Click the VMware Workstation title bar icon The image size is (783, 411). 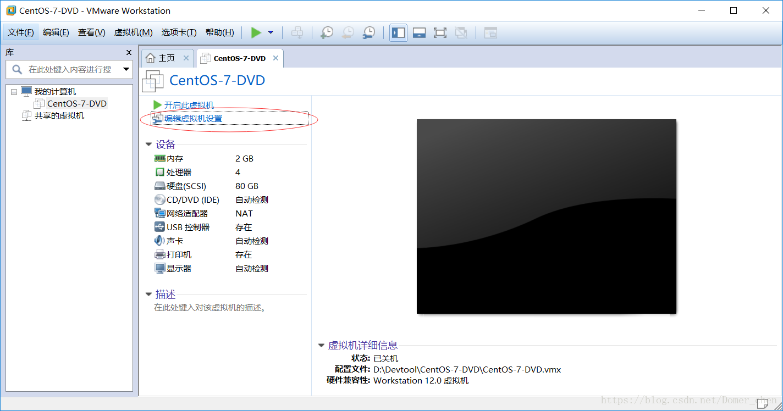(10, 10)
